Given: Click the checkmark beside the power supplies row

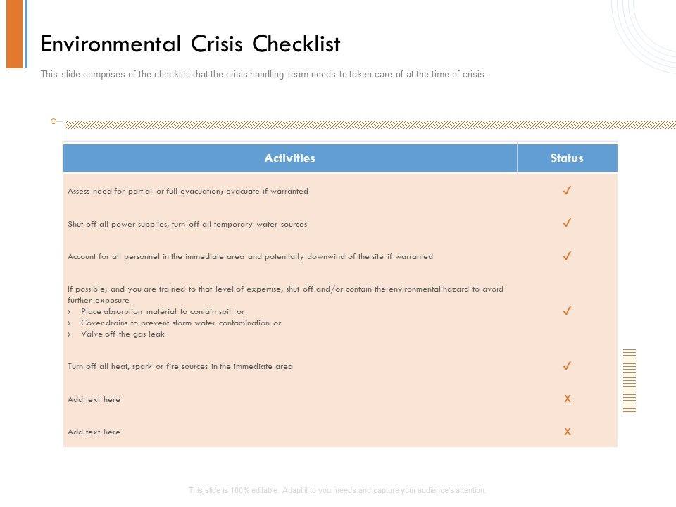Looking at the screenshot, I should click(x=567, y=223).
